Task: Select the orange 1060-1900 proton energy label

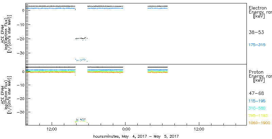Action: [x=259, y=123]
